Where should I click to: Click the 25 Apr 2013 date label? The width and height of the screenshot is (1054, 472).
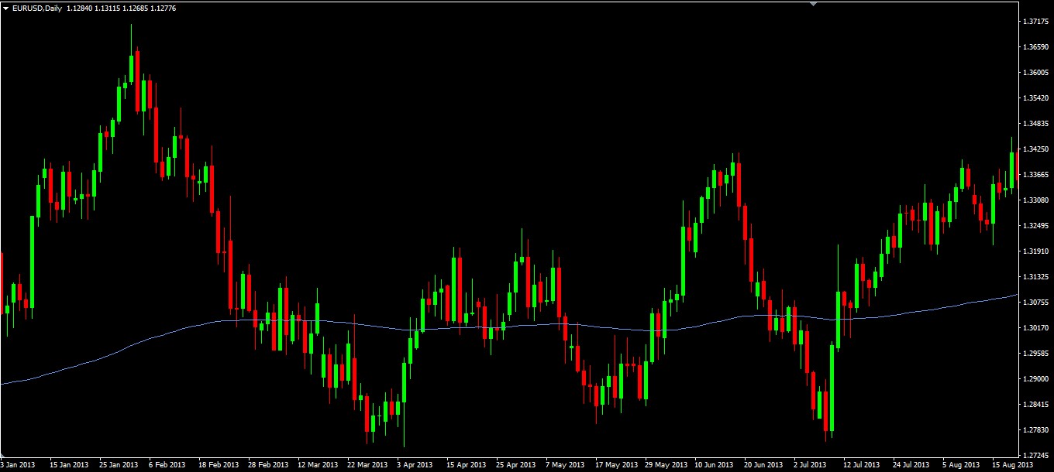coord(516,465)
